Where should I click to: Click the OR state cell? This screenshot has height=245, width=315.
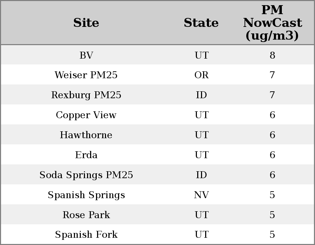(x=201, y=75)
